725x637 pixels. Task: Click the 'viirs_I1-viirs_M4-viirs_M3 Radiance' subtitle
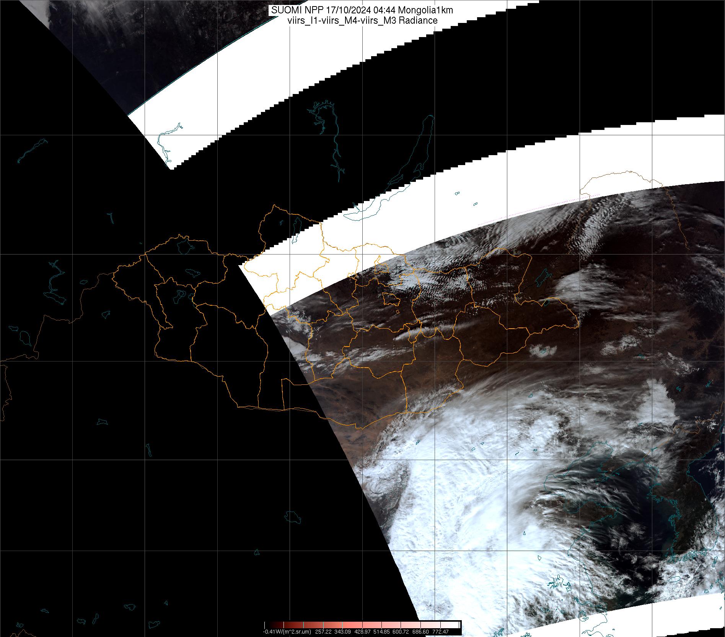coord(362,21)
